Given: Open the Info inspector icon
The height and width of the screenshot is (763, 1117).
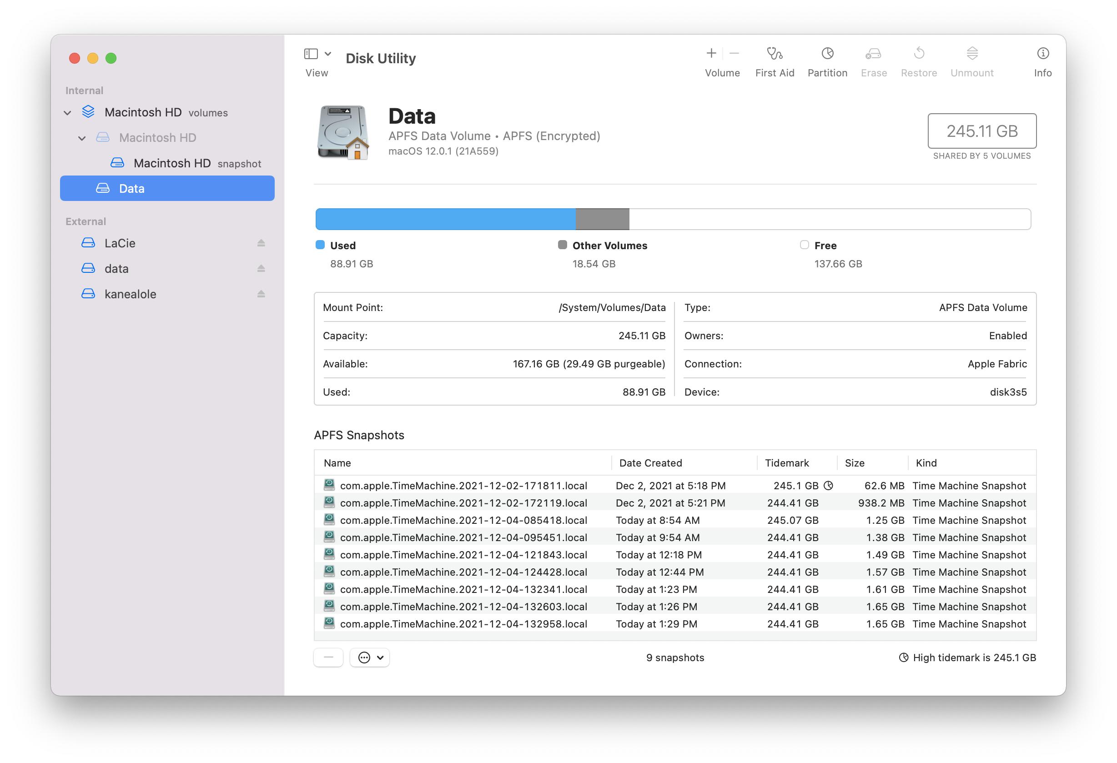Looking at the screenshot, I should tap(1042, 53).
